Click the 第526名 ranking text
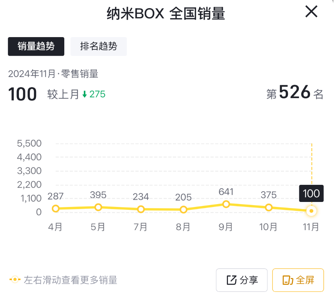This screenshot has width=334, height=299. (x=295, y=93)
